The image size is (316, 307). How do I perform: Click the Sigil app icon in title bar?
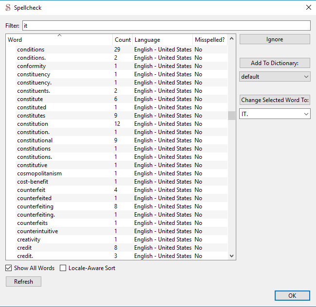click(x=8, y=7)
